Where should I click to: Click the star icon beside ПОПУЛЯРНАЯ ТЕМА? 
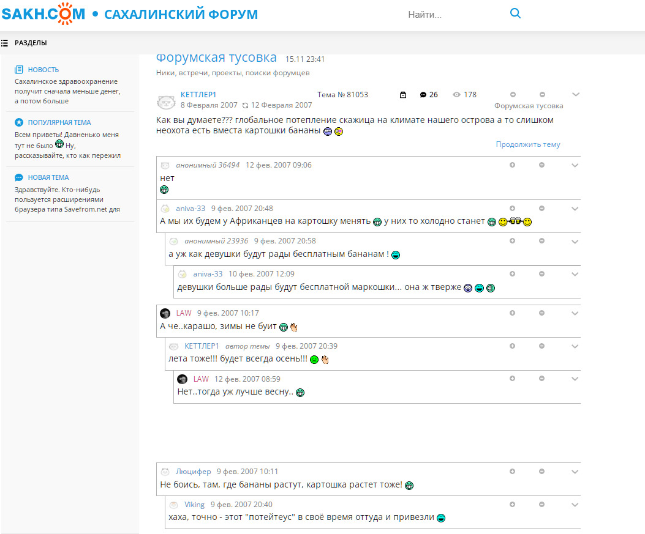(19, 122)
